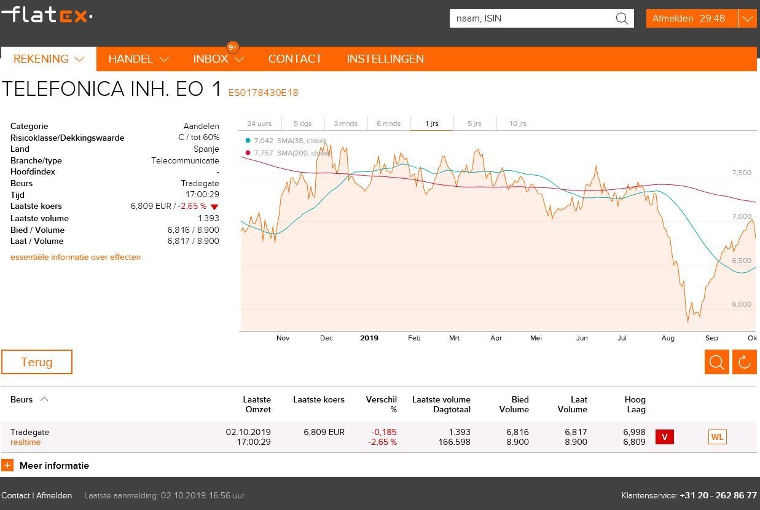Click the Tradegate row name
Screen dimensions: 760x510
29,432
